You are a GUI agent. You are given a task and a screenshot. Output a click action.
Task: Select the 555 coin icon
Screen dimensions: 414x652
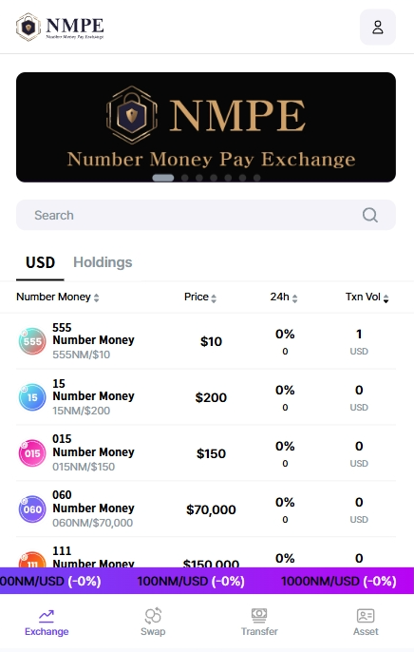pyautogui.click(x=32, y=341)
